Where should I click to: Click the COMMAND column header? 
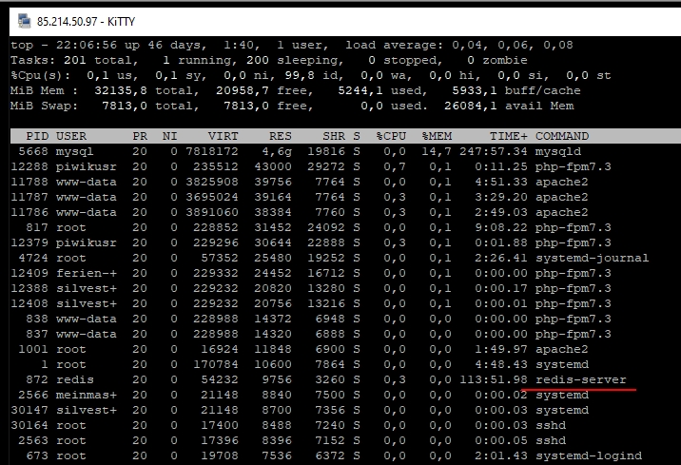point(562,136)
